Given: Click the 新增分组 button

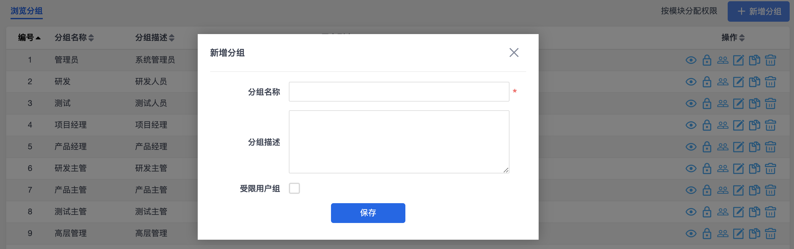Looking at the screenshot, I should tap(758, 12).
